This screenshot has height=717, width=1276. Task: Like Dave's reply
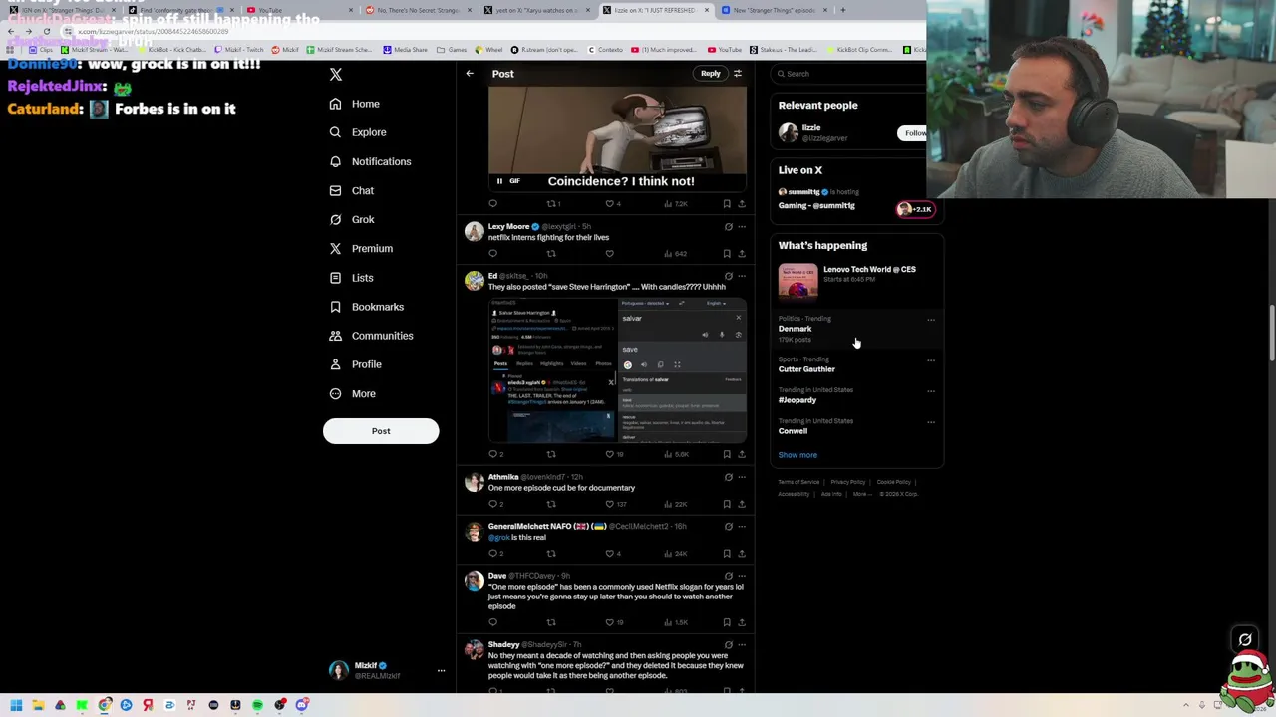click(610, 622)
